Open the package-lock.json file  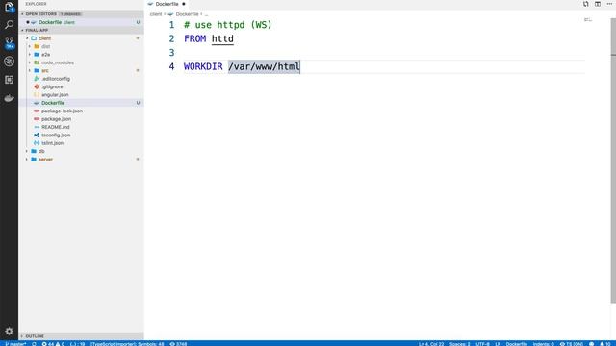click(81, 111)
